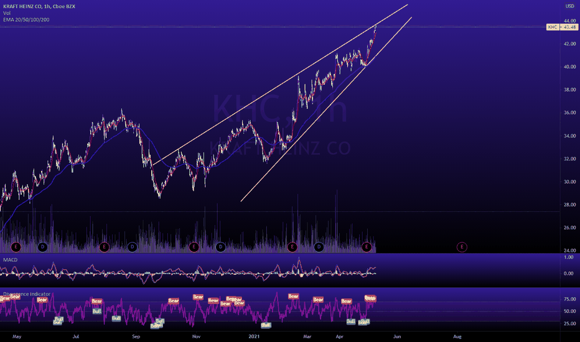580x342 pixels.
Task: Click the D dividend marker between May and Jul
Action: pyautogui.click(x=42, y=247)
